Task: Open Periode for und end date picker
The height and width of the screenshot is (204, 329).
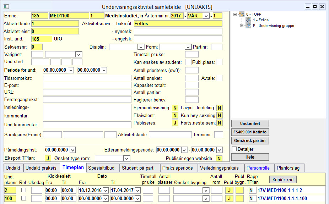Action: tap(104, 70)
